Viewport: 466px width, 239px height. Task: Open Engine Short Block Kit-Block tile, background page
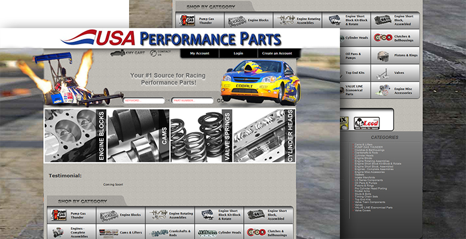click(347, 20)
